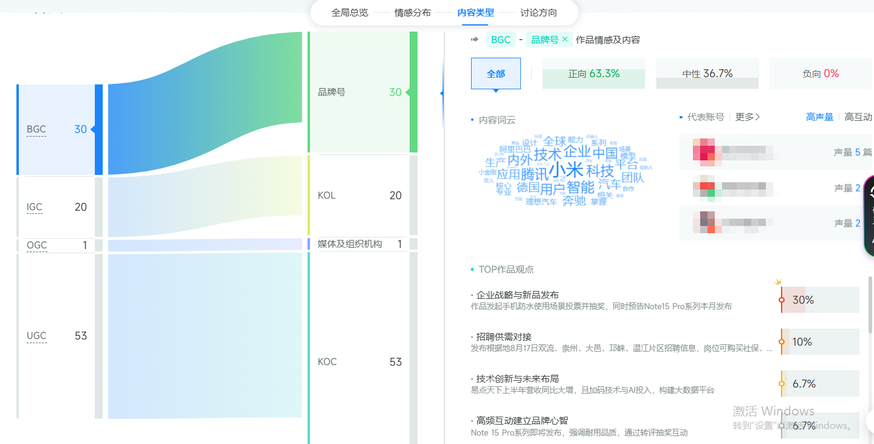The height and width of the screenshot is (444, 874).
Task: Click the 声量 5 篇 count
Action: (853, 152)
